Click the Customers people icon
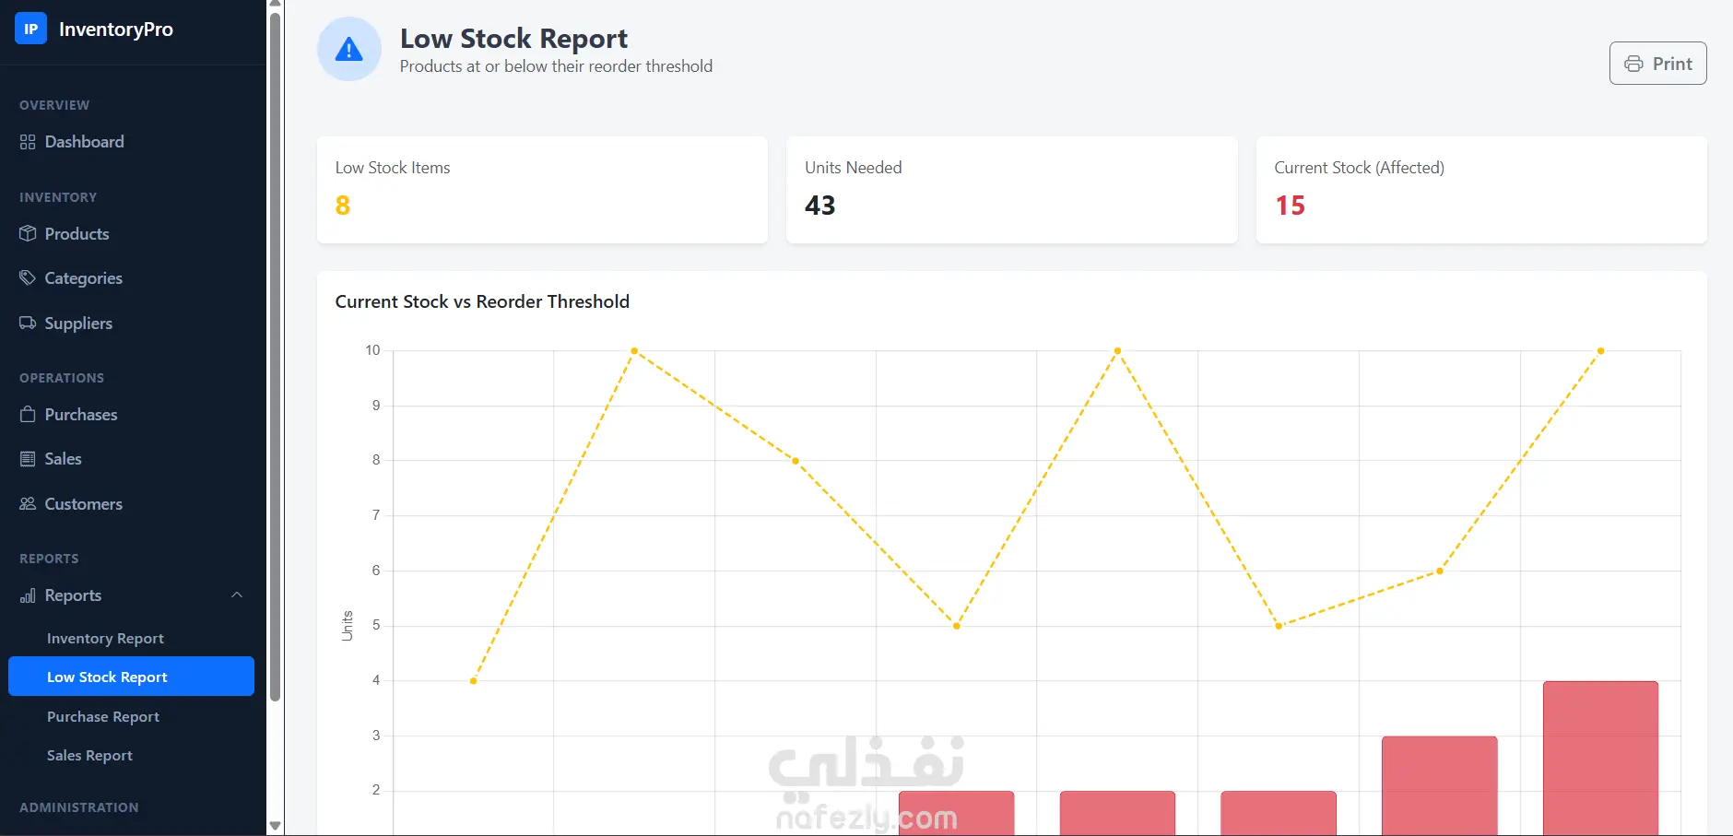This screenshot has width=1733, height=836. [x=28, y=503]
